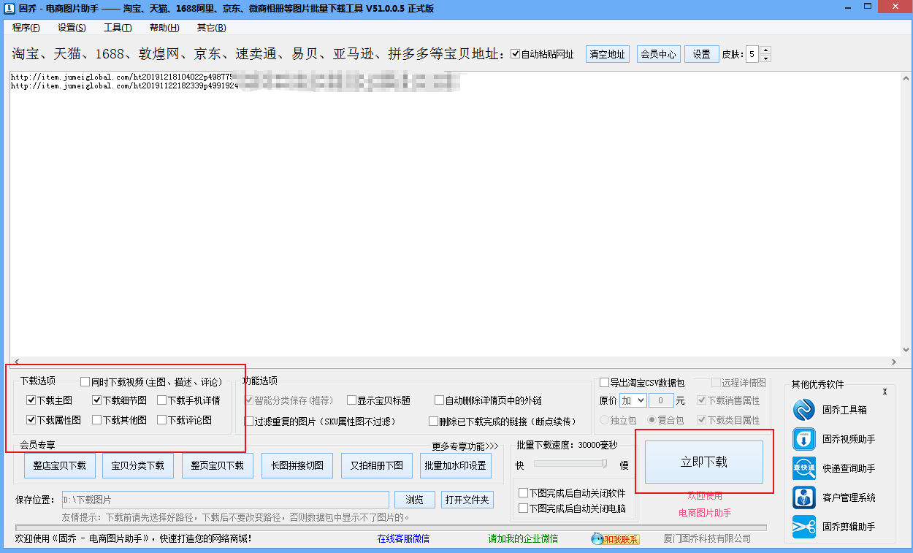Click 电商图片助手 pink link
The width and height of the screenshot is (913, 553).
tap(705, 513)
